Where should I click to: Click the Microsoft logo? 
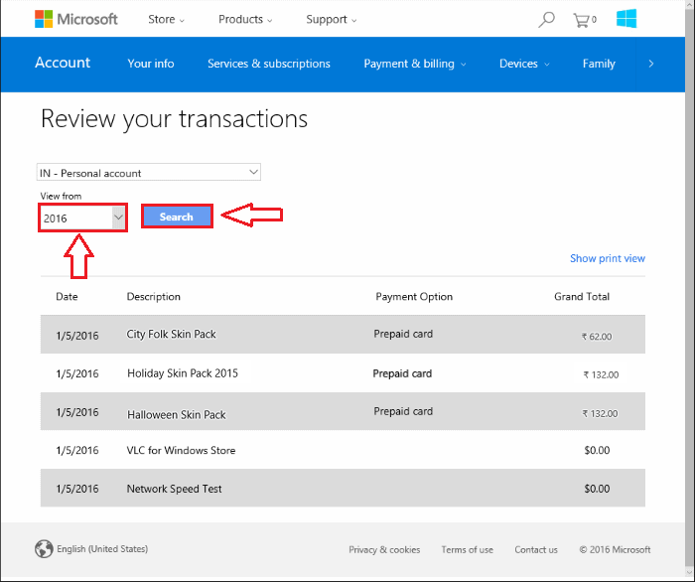(x=76, y=19)
